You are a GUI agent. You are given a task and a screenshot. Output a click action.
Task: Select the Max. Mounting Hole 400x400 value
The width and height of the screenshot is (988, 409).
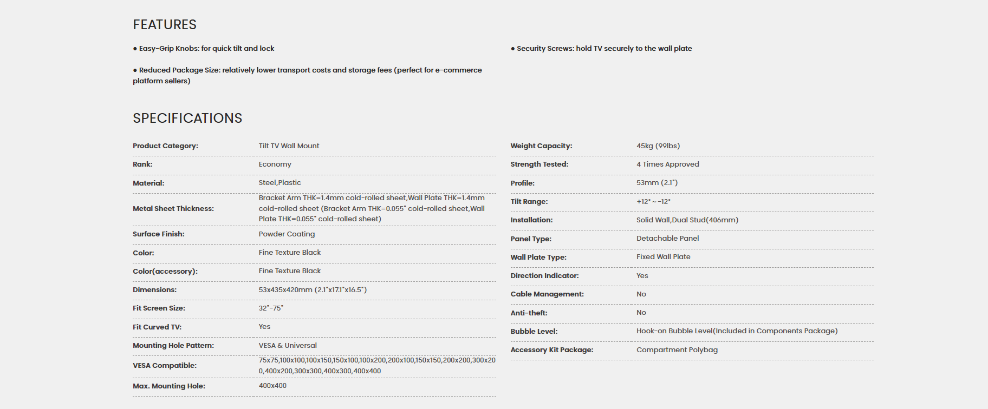coord(272,386)
